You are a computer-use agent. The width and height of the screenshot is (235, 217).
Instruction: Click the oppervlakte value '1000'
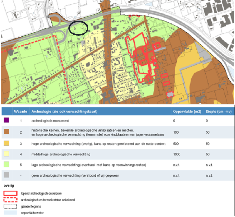click(177, 154)
